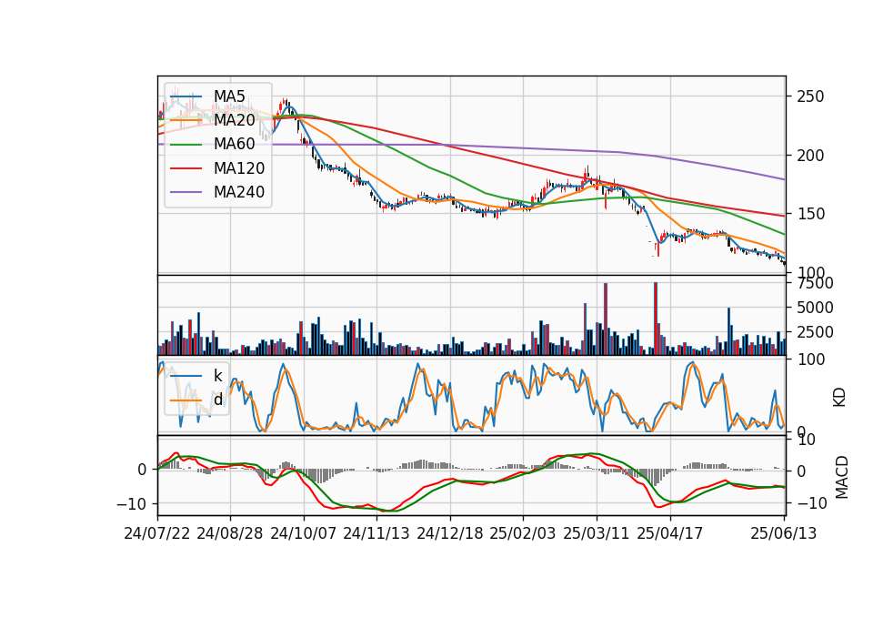Click the blue MA5 legend line sample

186,96
